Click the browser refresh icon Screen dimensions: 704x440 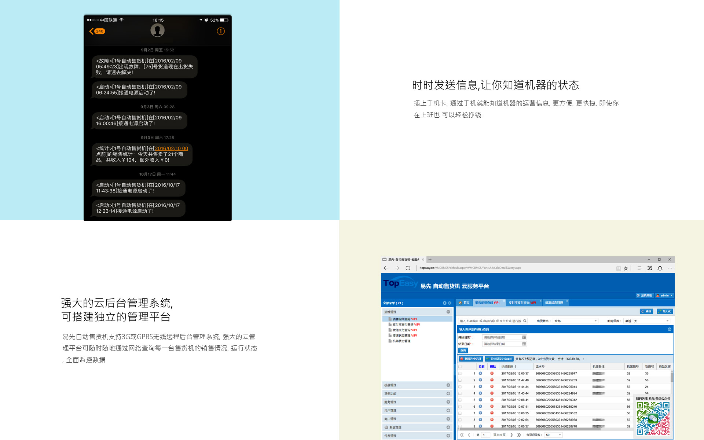(408, 268)
